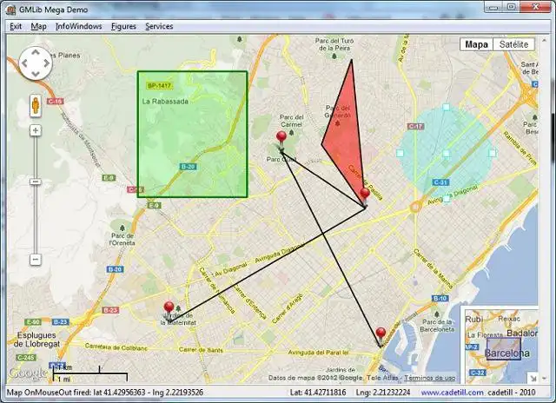Viewport: 556px width, 403px height.
Task: Click the circle's center edit handle
Action: (446, 153)
